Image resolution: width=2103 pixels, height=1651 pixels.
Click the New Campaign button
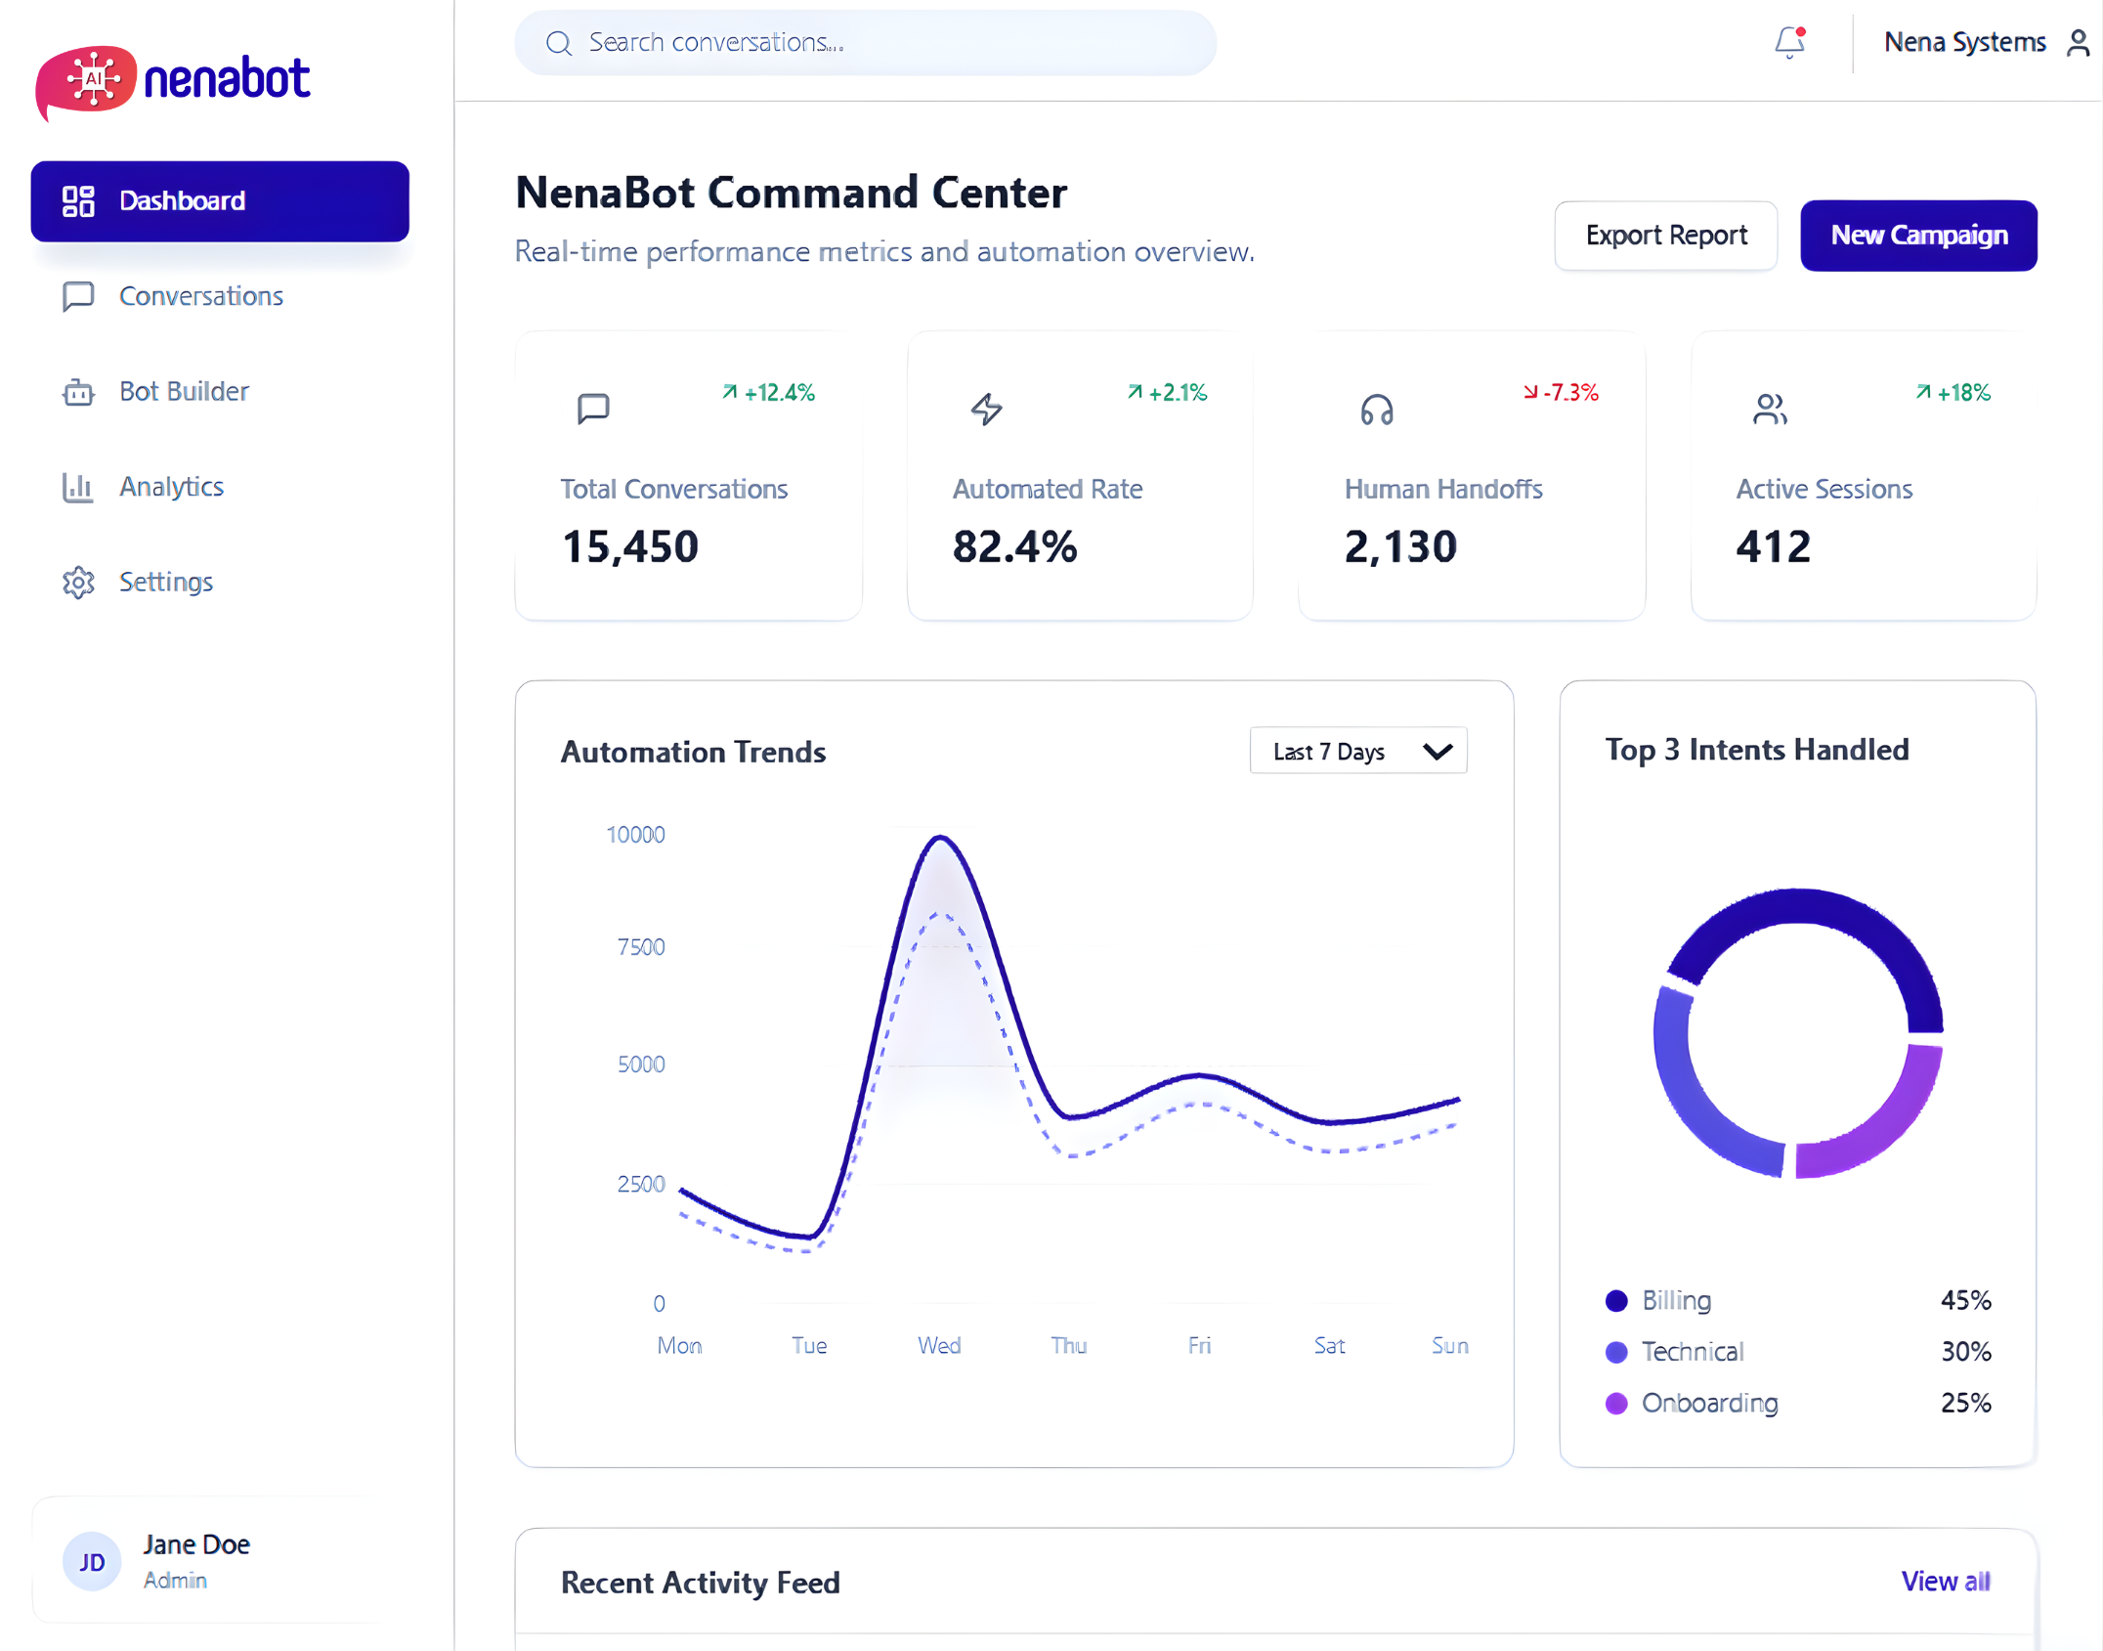click(1918, 236)
